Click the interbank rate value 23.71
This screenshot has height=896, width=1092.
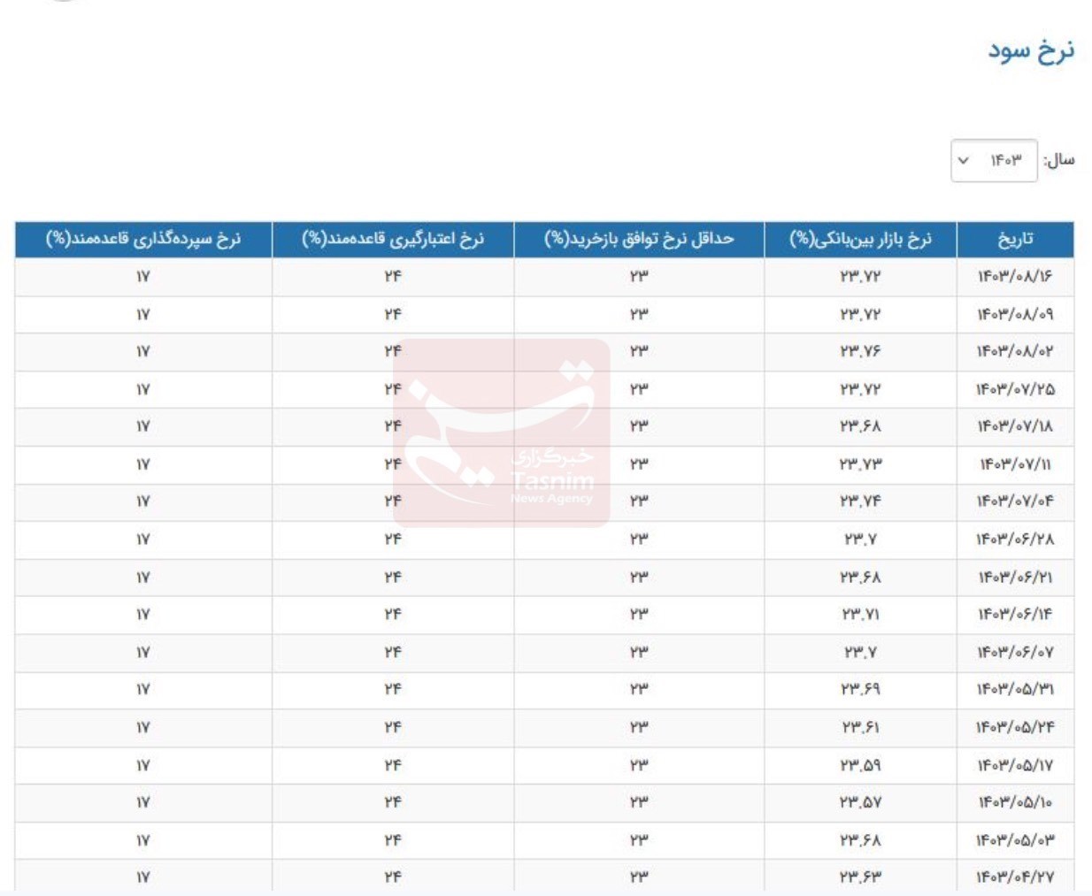860,615
